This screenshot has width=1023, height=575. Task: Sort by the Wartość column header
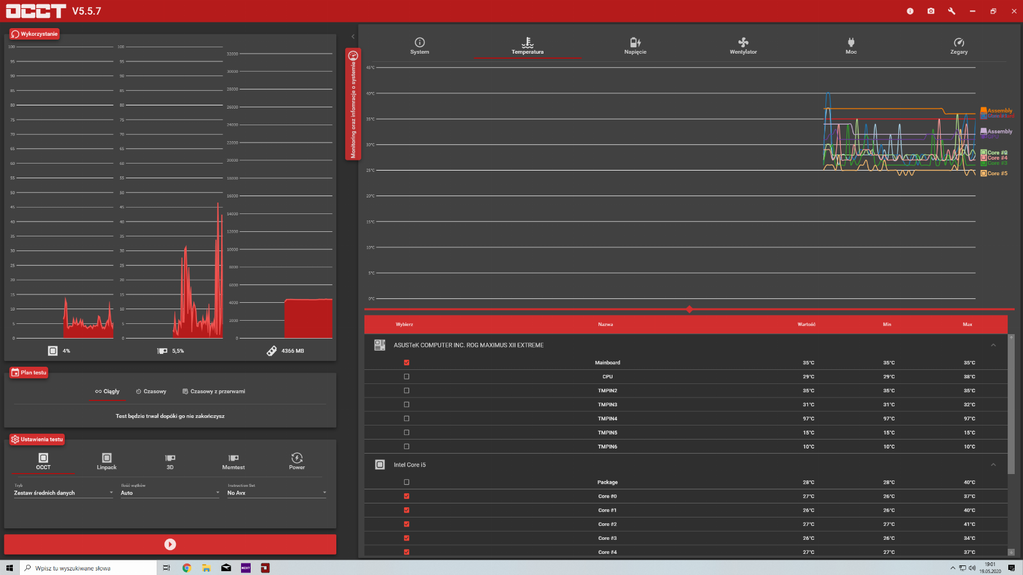tap(806, 325)
